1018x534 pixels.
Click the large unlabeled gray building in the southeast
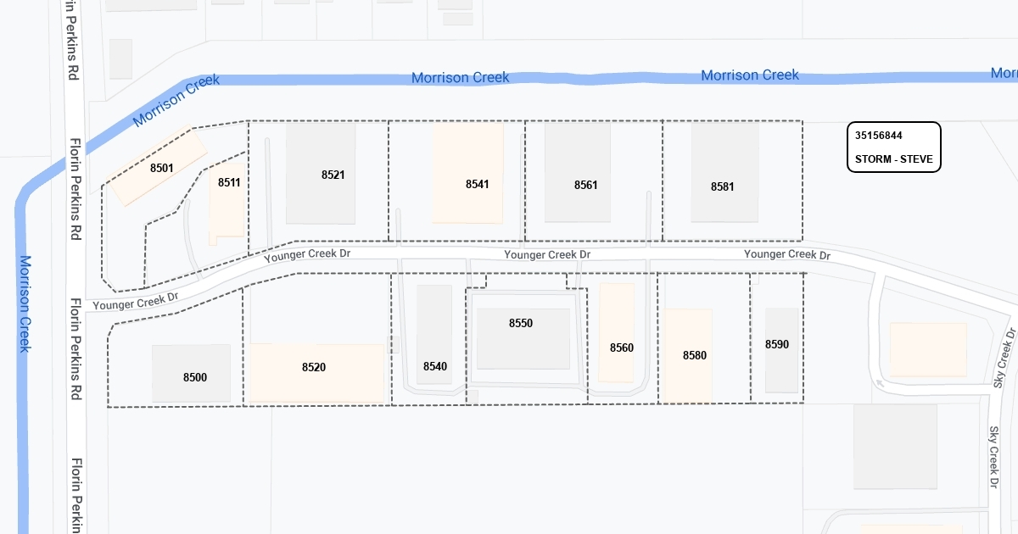895,446
